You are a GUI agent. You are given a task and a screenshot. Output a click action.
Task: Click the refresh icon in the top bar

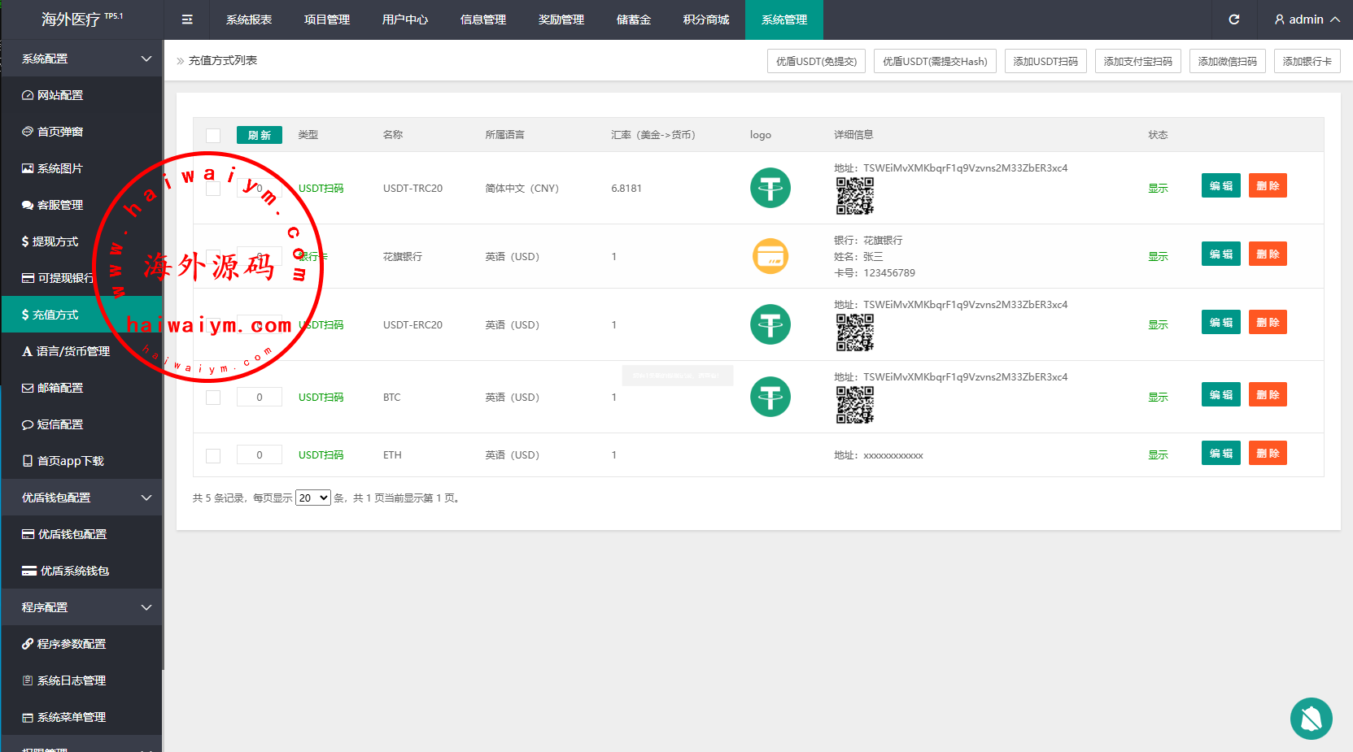[1234, 20]
